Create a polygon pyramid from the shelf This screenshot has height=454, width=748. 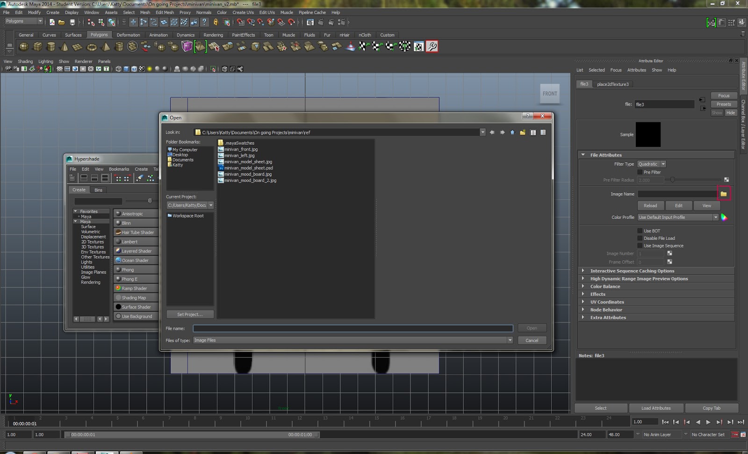click(106, 47)
